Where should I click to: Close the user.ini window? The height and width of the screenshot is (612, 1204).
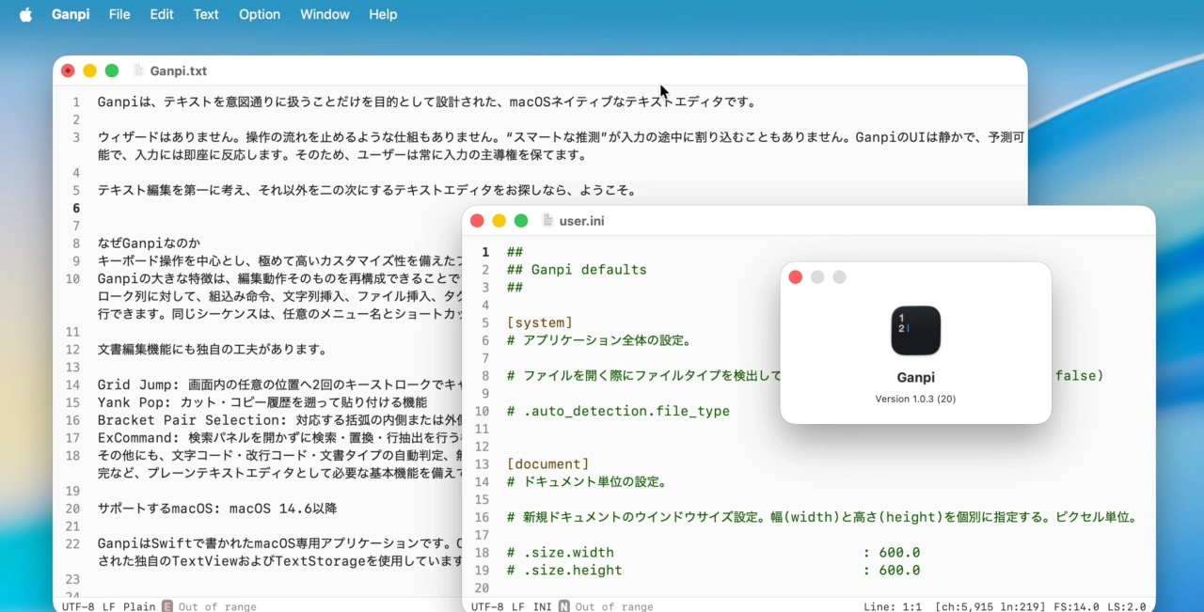(477, 221)
